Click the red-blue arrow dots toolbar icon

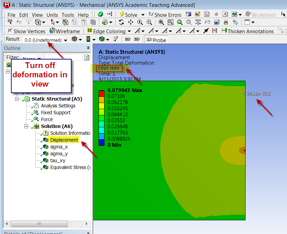click(x=110, y=14)
